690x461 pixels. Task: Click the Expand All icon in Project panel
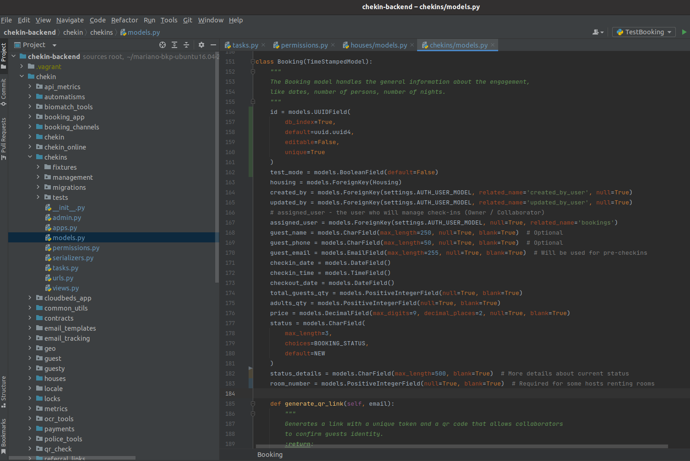pyautogui.click(x=174, y=45)
